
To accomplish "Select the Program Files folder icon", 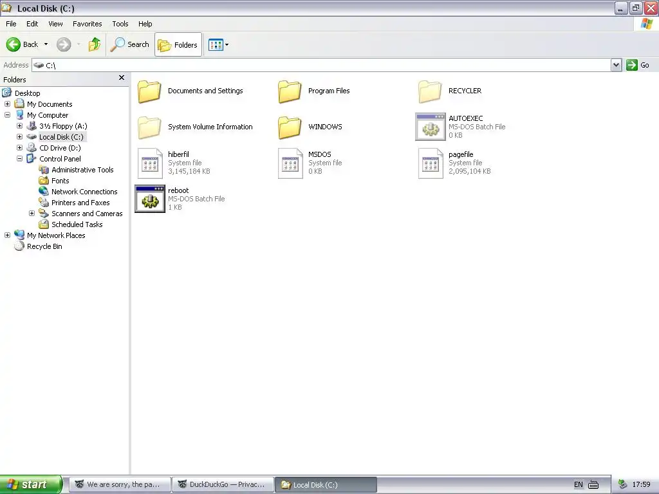I will [290, 91].
